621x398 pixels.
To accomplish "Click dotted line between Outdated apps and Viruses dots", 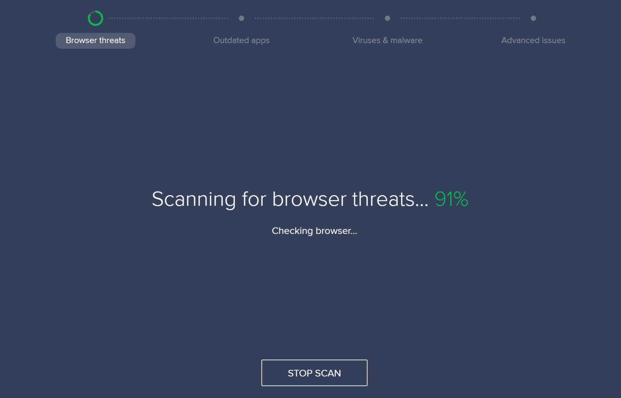I will tap(314, 18).
